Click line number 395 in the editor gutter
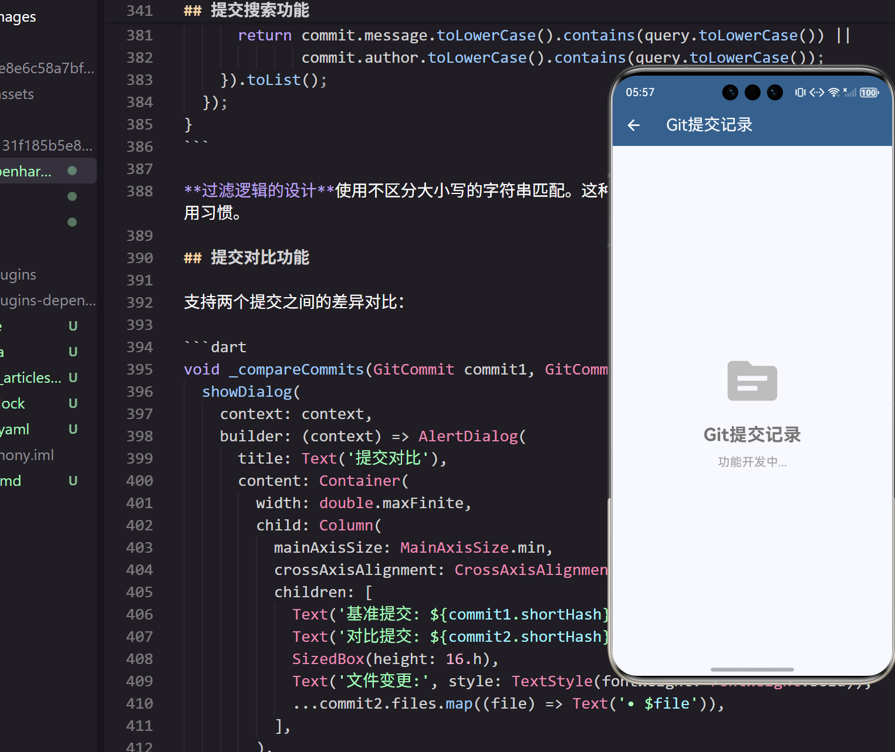The height and width of the screenshot is (752, 895). point(139,369)
